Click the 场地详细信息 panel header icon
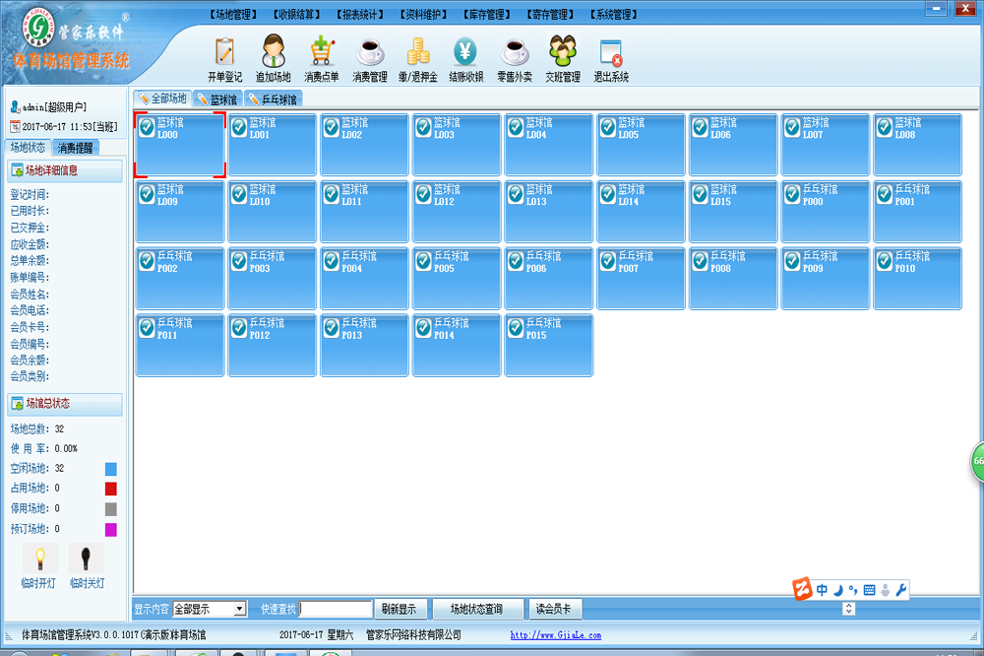The height and width of the screenshot is (656, 984). tap(18, 171)
